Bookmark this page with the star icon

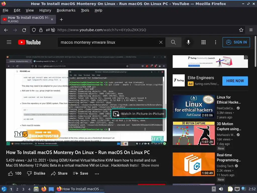point(241,30)
